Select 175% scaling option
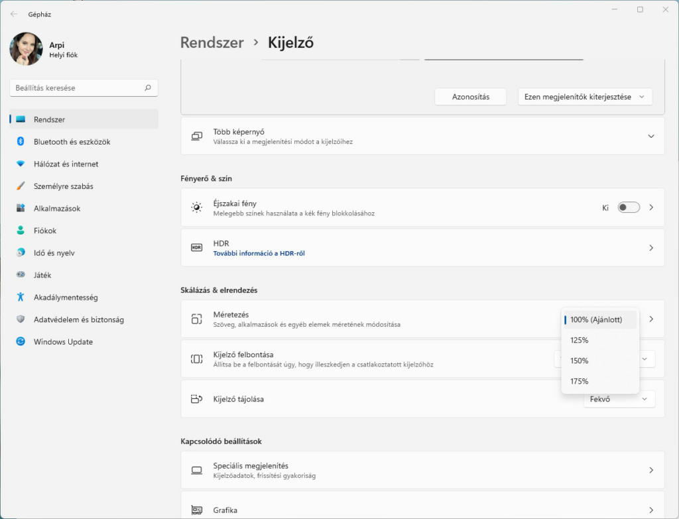 click(580, 381)
